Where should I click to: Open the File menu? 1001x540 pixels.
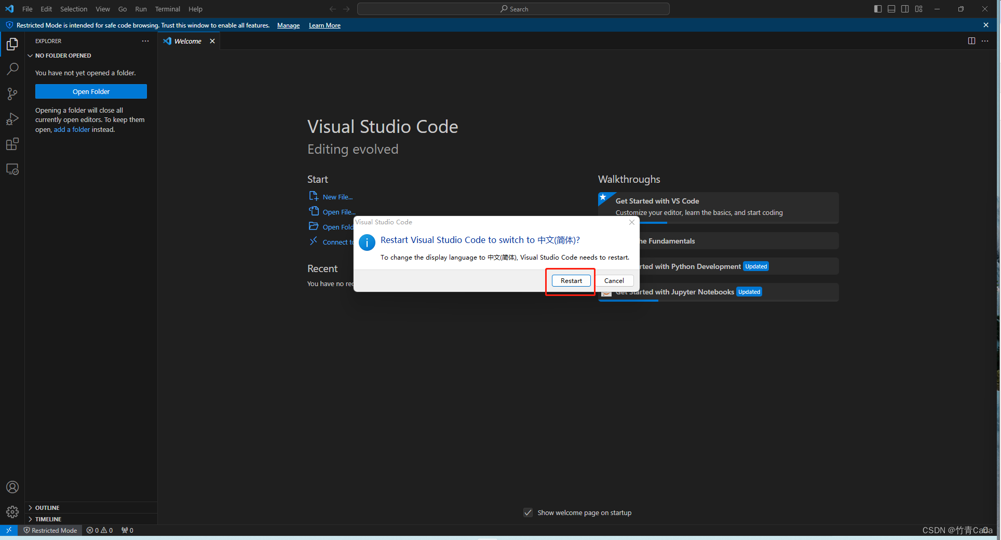[28, 9]
